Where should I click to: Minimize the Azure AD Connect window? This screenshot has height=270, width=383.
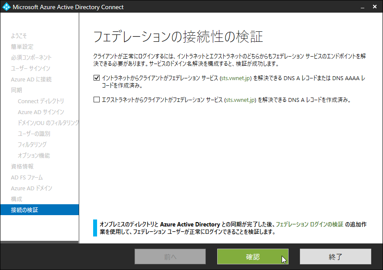[x=363, y=7]
